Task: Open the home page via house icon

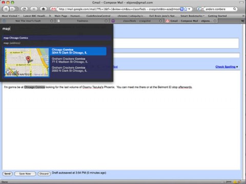Action: coord(44,9)
